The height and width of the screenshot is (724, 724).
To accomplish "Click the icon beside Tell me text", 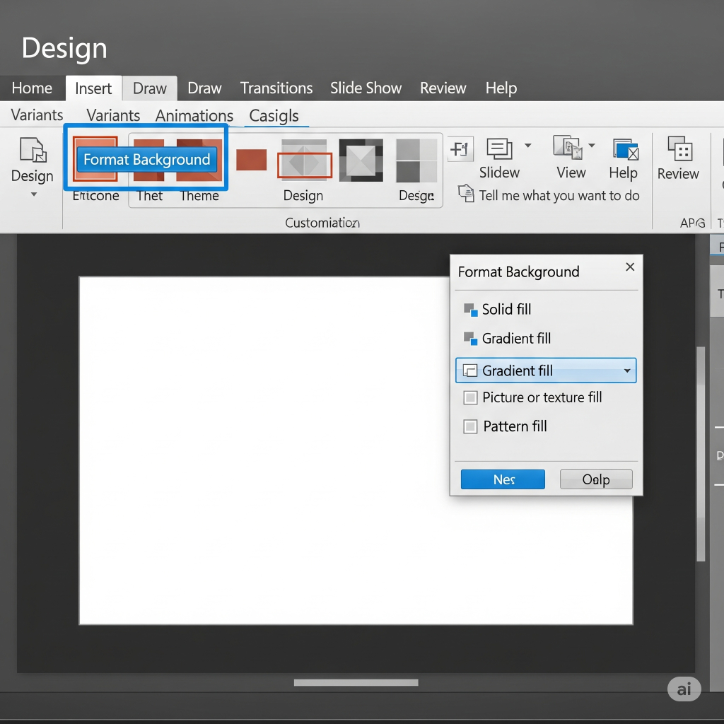I will coord(465,194).
